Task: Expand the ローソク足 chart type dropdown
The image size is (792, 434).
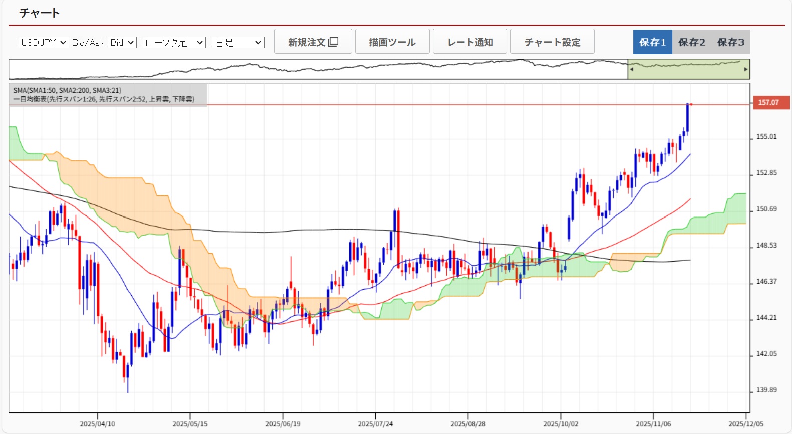Action: 174,43
